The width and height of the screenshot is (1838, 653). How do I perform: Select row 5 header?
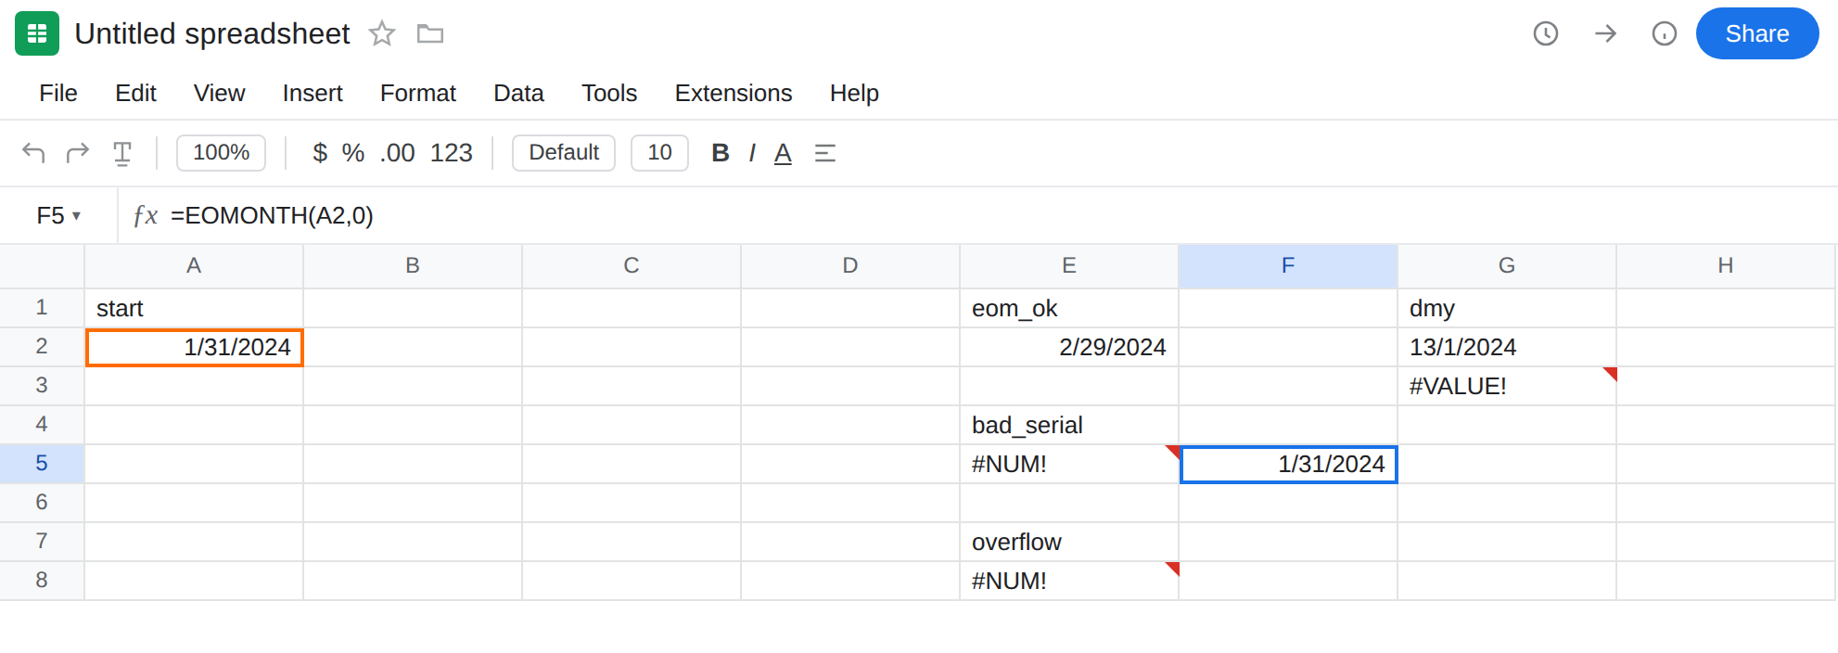pyautogui.click(x=42, y=464)
